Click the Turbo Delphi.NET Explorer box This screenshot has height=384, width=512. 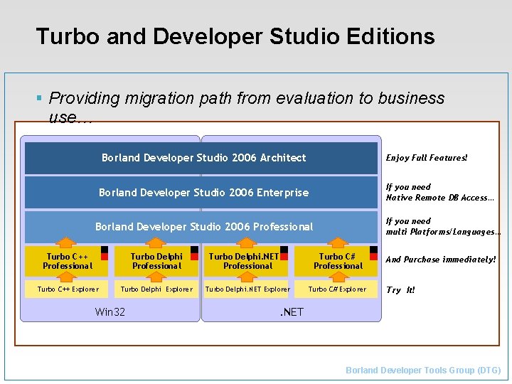pos(246,289)
